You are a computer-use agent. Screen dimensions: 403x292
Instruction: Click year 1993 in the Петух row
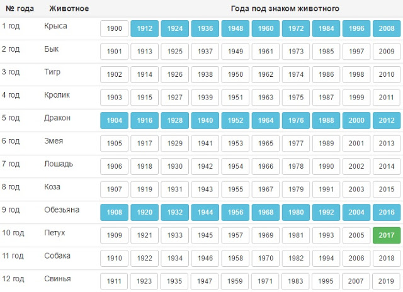tap(326, 235)
